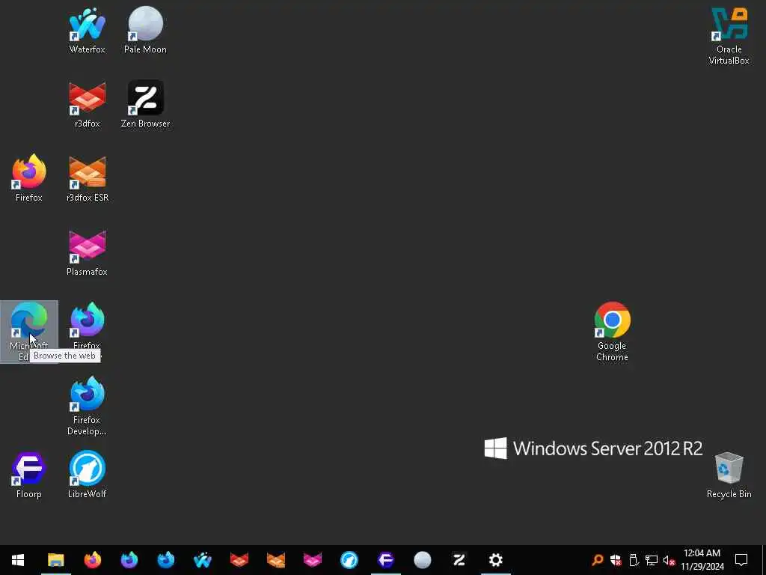Click the Show desktop strip at taskbar end
Screen dimensions: 766x575
click(x=764, y=560)
